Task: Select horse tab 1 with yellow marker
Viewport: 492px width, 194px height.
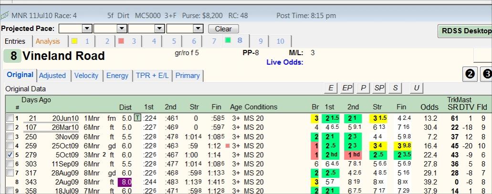Action: tap(81, 41)
